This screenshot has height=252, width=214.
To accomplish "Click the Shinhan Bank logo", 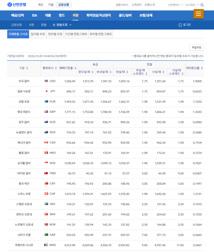I will tap(17, 5).
